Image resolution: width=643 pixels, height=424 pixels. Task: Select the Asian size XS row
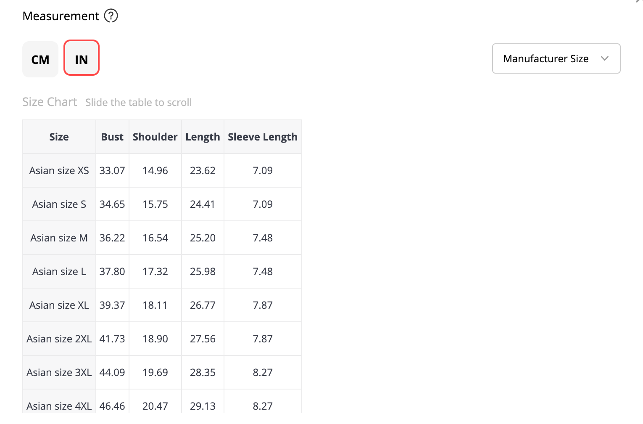[x=162, y=170]
